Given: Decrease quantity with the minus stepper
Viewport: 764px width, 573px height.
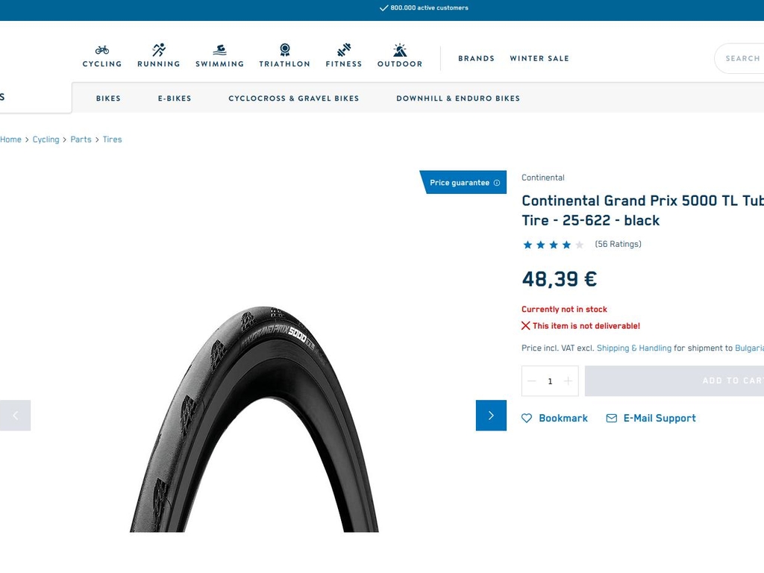Looking at the screenshot, I should click(x=532, y=381).
